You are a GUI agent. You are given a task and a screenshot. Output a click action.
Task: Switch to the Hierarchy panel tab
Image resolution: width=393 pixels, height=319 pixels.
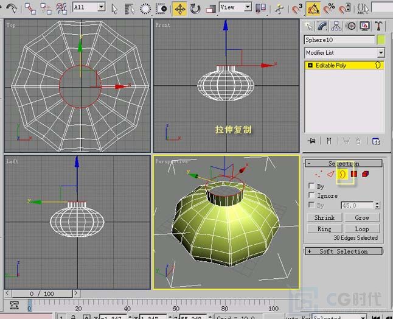pos(336,26)
